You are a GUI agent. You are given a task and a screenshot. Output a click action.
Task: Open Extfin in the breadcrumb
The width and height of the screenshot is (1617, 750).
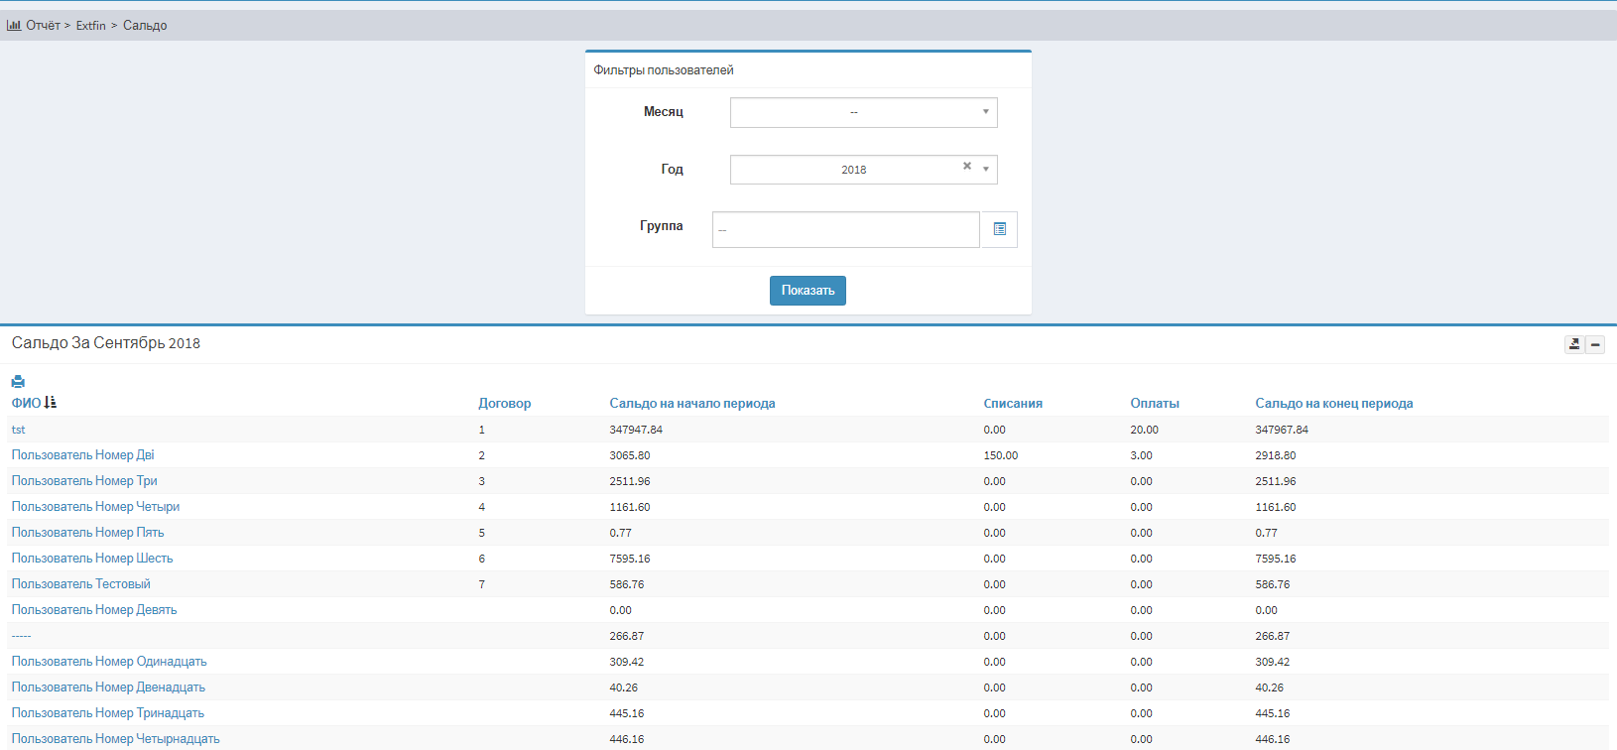tap(90, 26)
